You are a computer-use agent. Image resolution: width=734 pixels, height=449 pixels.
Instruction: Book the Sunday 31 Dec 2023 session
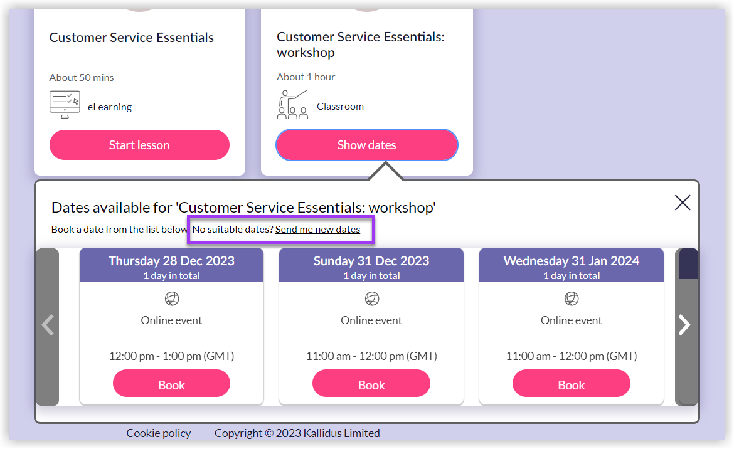(371, 384)
